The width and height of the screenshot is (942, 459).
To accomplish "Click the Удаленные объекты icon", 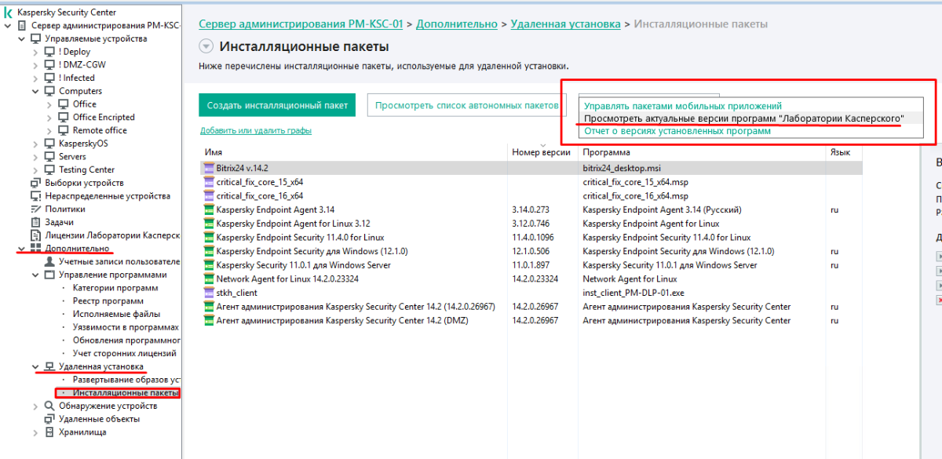I will point(50,419).
